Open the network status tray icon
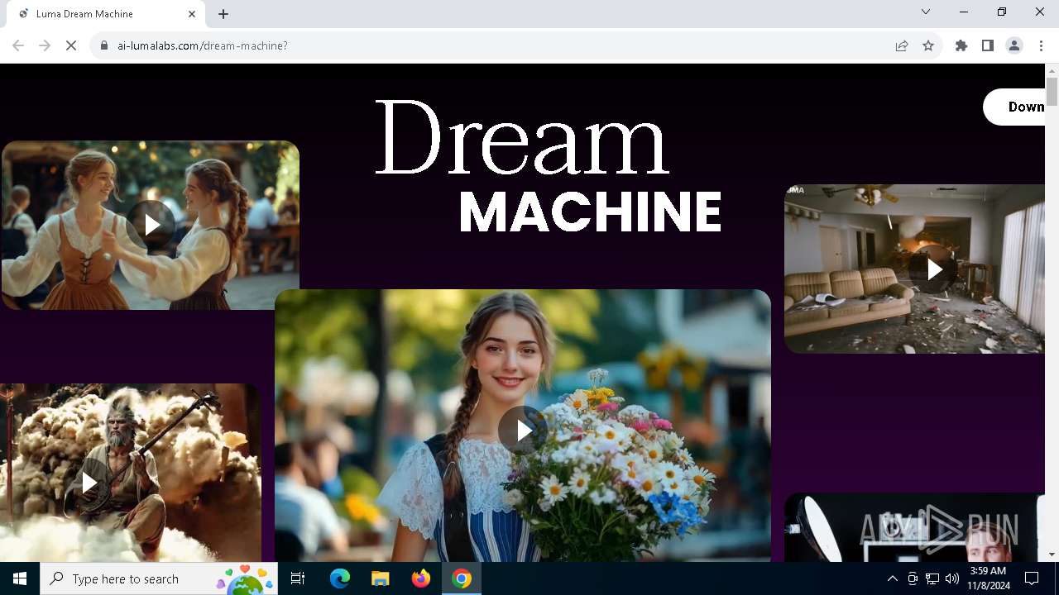Viewport: 1059px width, 595px height. click(932, 578)
